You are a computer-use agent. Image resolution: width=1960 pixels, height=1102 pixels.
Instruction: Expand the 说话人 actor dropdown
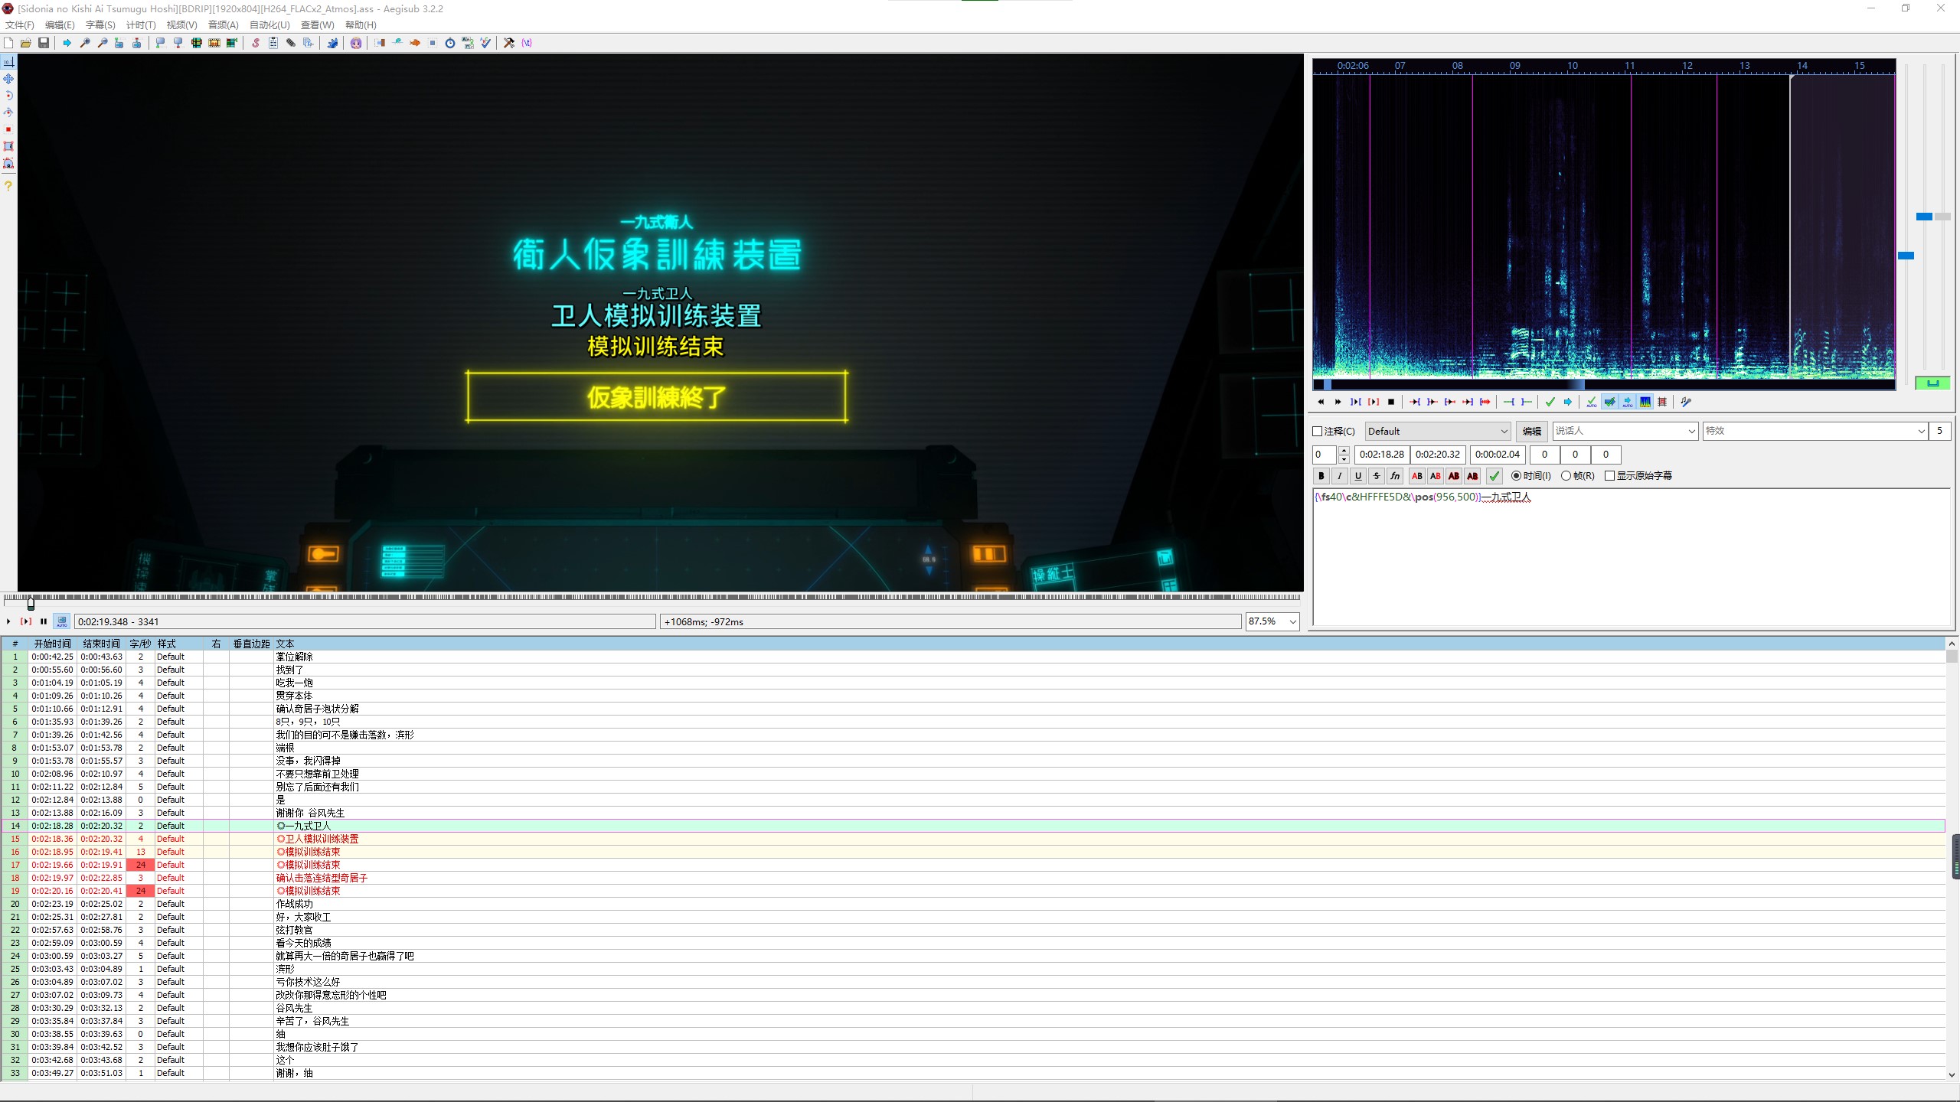pyautogui.click(x=1691, y=432)
